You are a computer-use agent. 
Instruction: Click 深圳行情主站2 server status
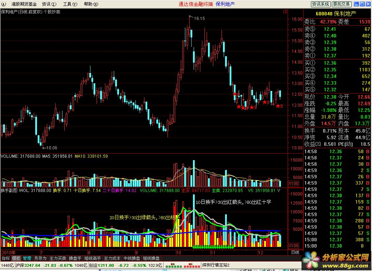click(216, 265)
